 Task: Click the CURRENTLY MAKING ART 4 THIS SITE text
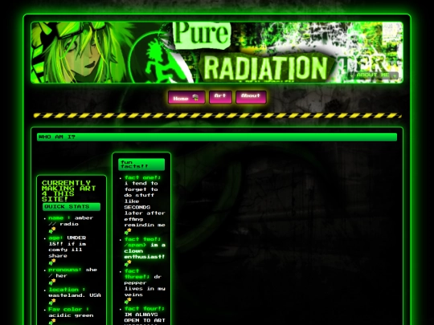coord(69,191)
